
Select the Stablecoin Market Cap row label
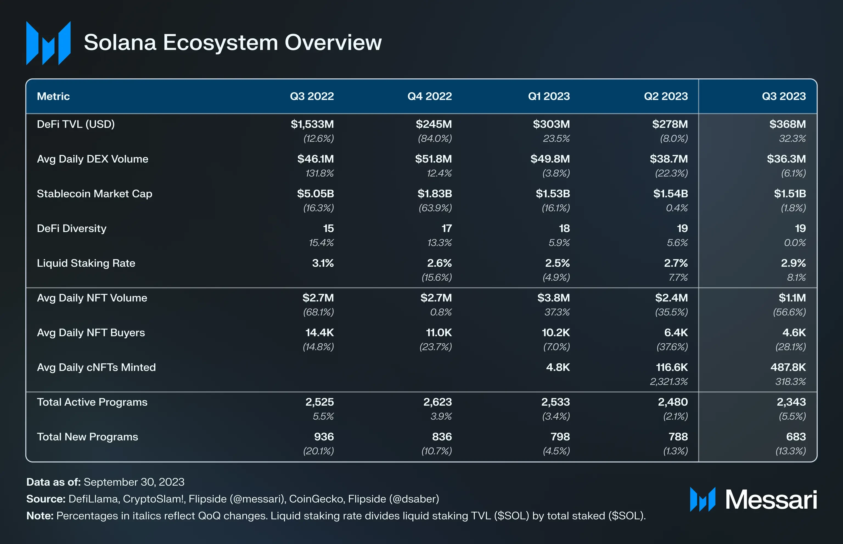(94, 193)
